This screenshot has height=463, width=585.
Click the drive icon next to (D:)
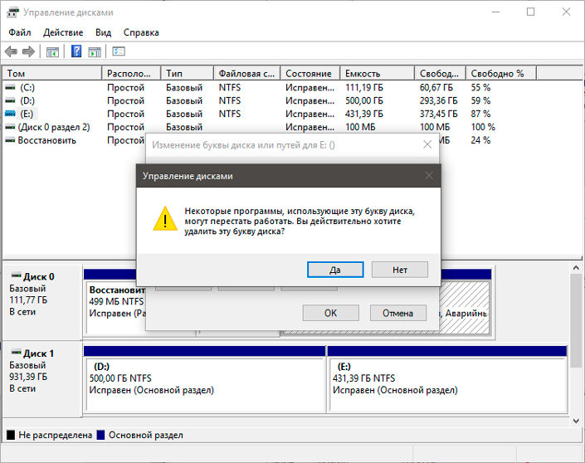(x=11, y=100)
